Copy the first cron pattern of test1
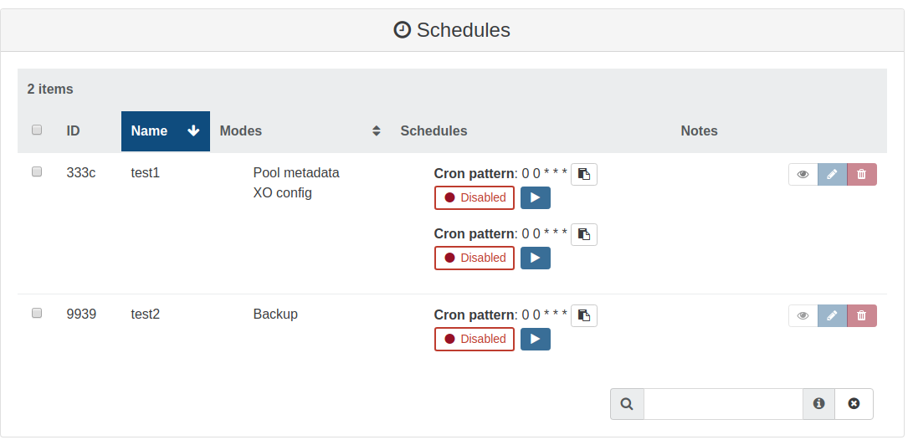 coord(584,174)
